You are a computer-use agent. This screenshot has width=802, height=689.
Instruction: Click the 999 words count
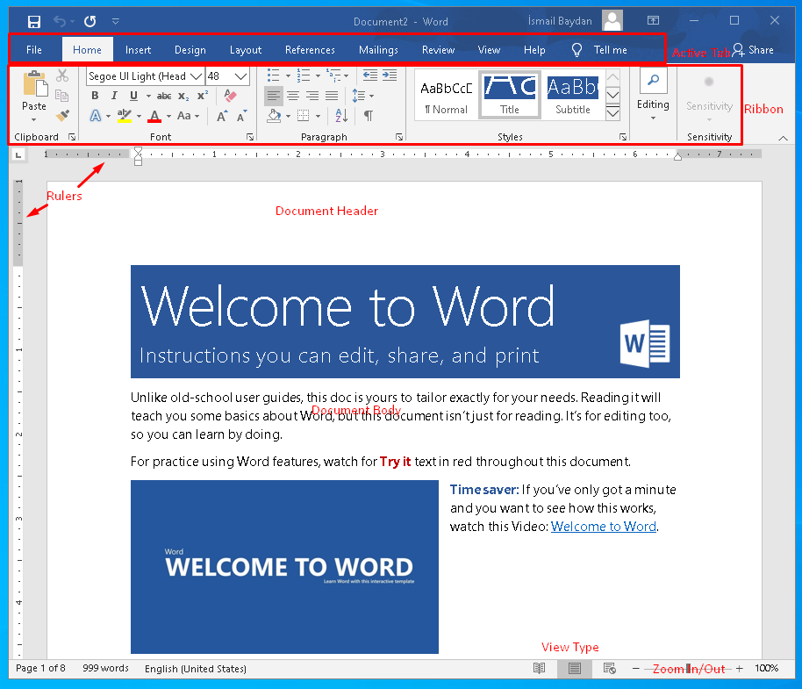click(105, 668)
